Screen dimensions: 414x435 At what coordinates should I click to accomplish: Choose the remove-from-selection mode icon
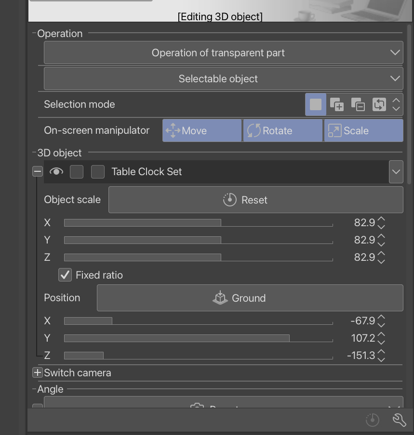(358, 104)
